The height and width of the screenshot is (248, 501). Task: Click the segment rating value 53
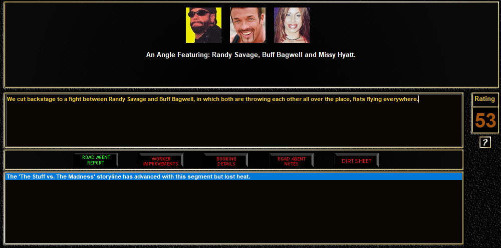coord(485,120)
